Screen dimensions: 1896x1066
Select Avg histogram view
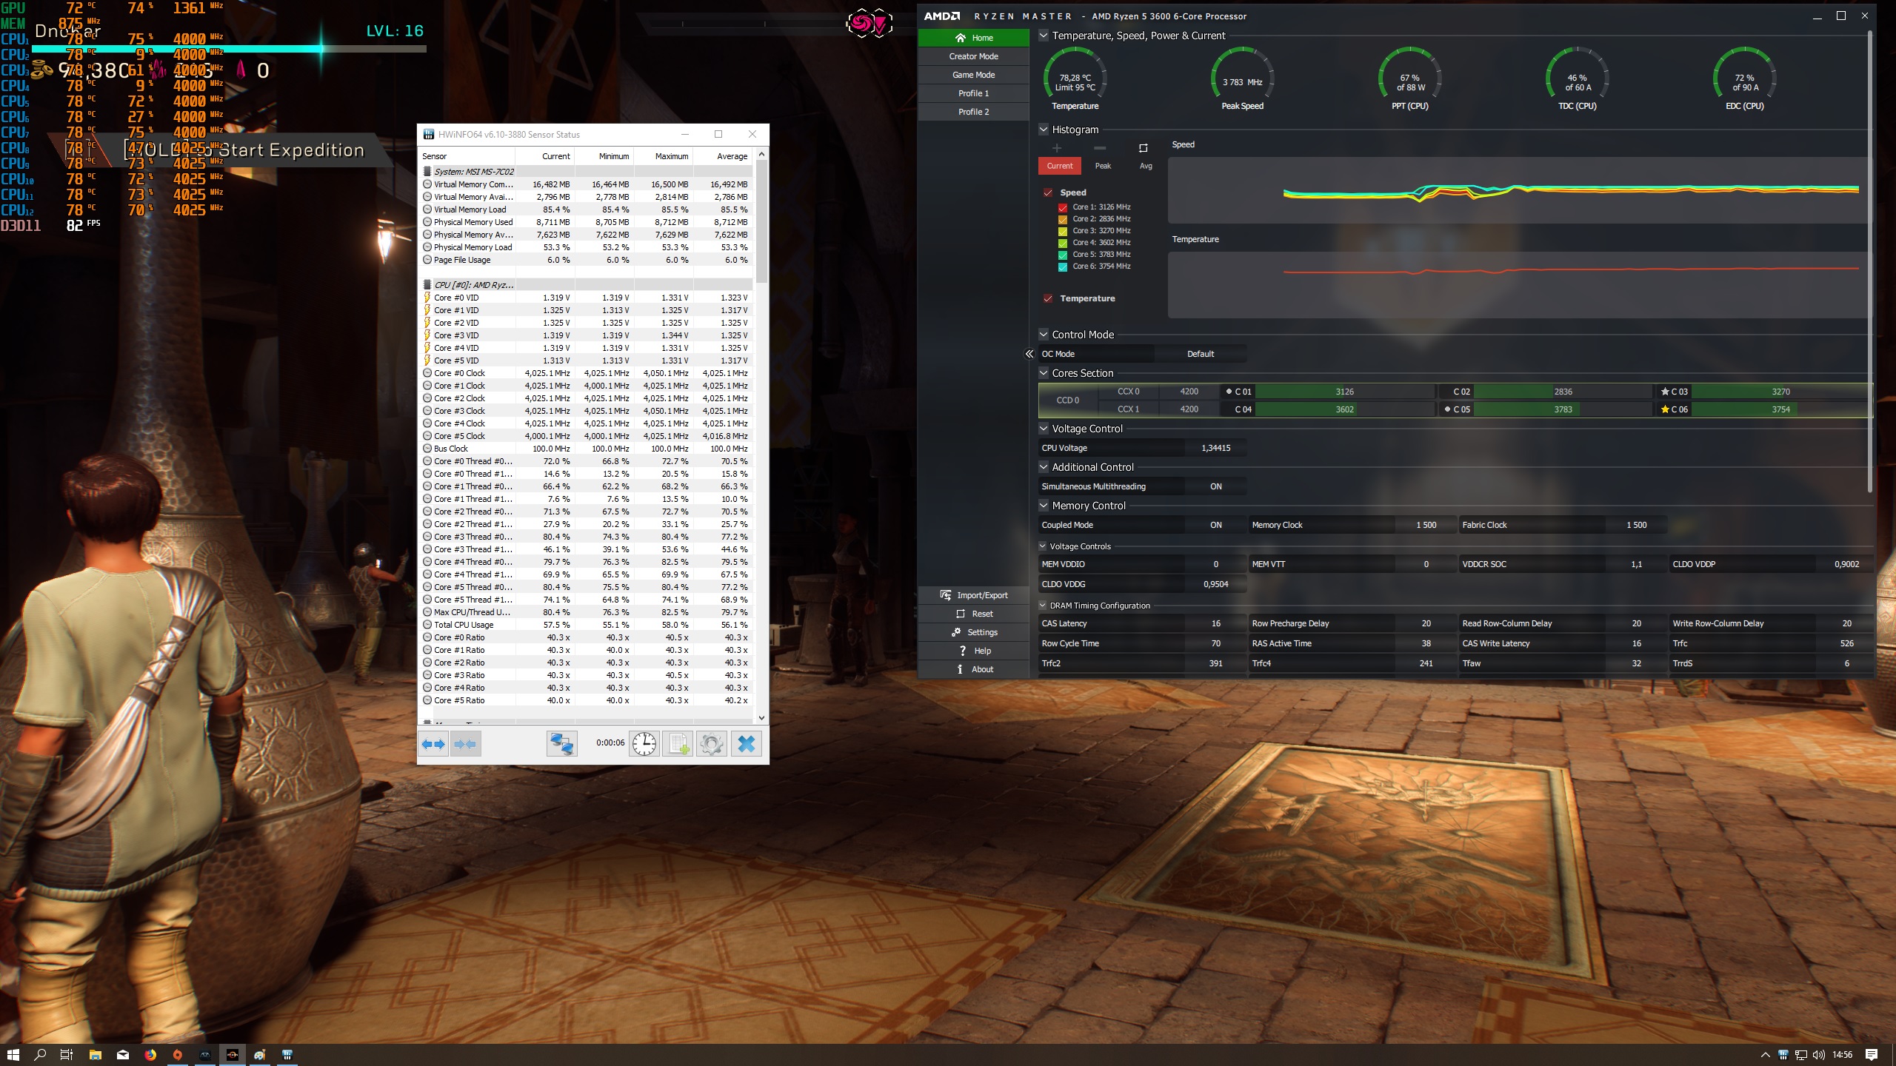pos(1146,166)
